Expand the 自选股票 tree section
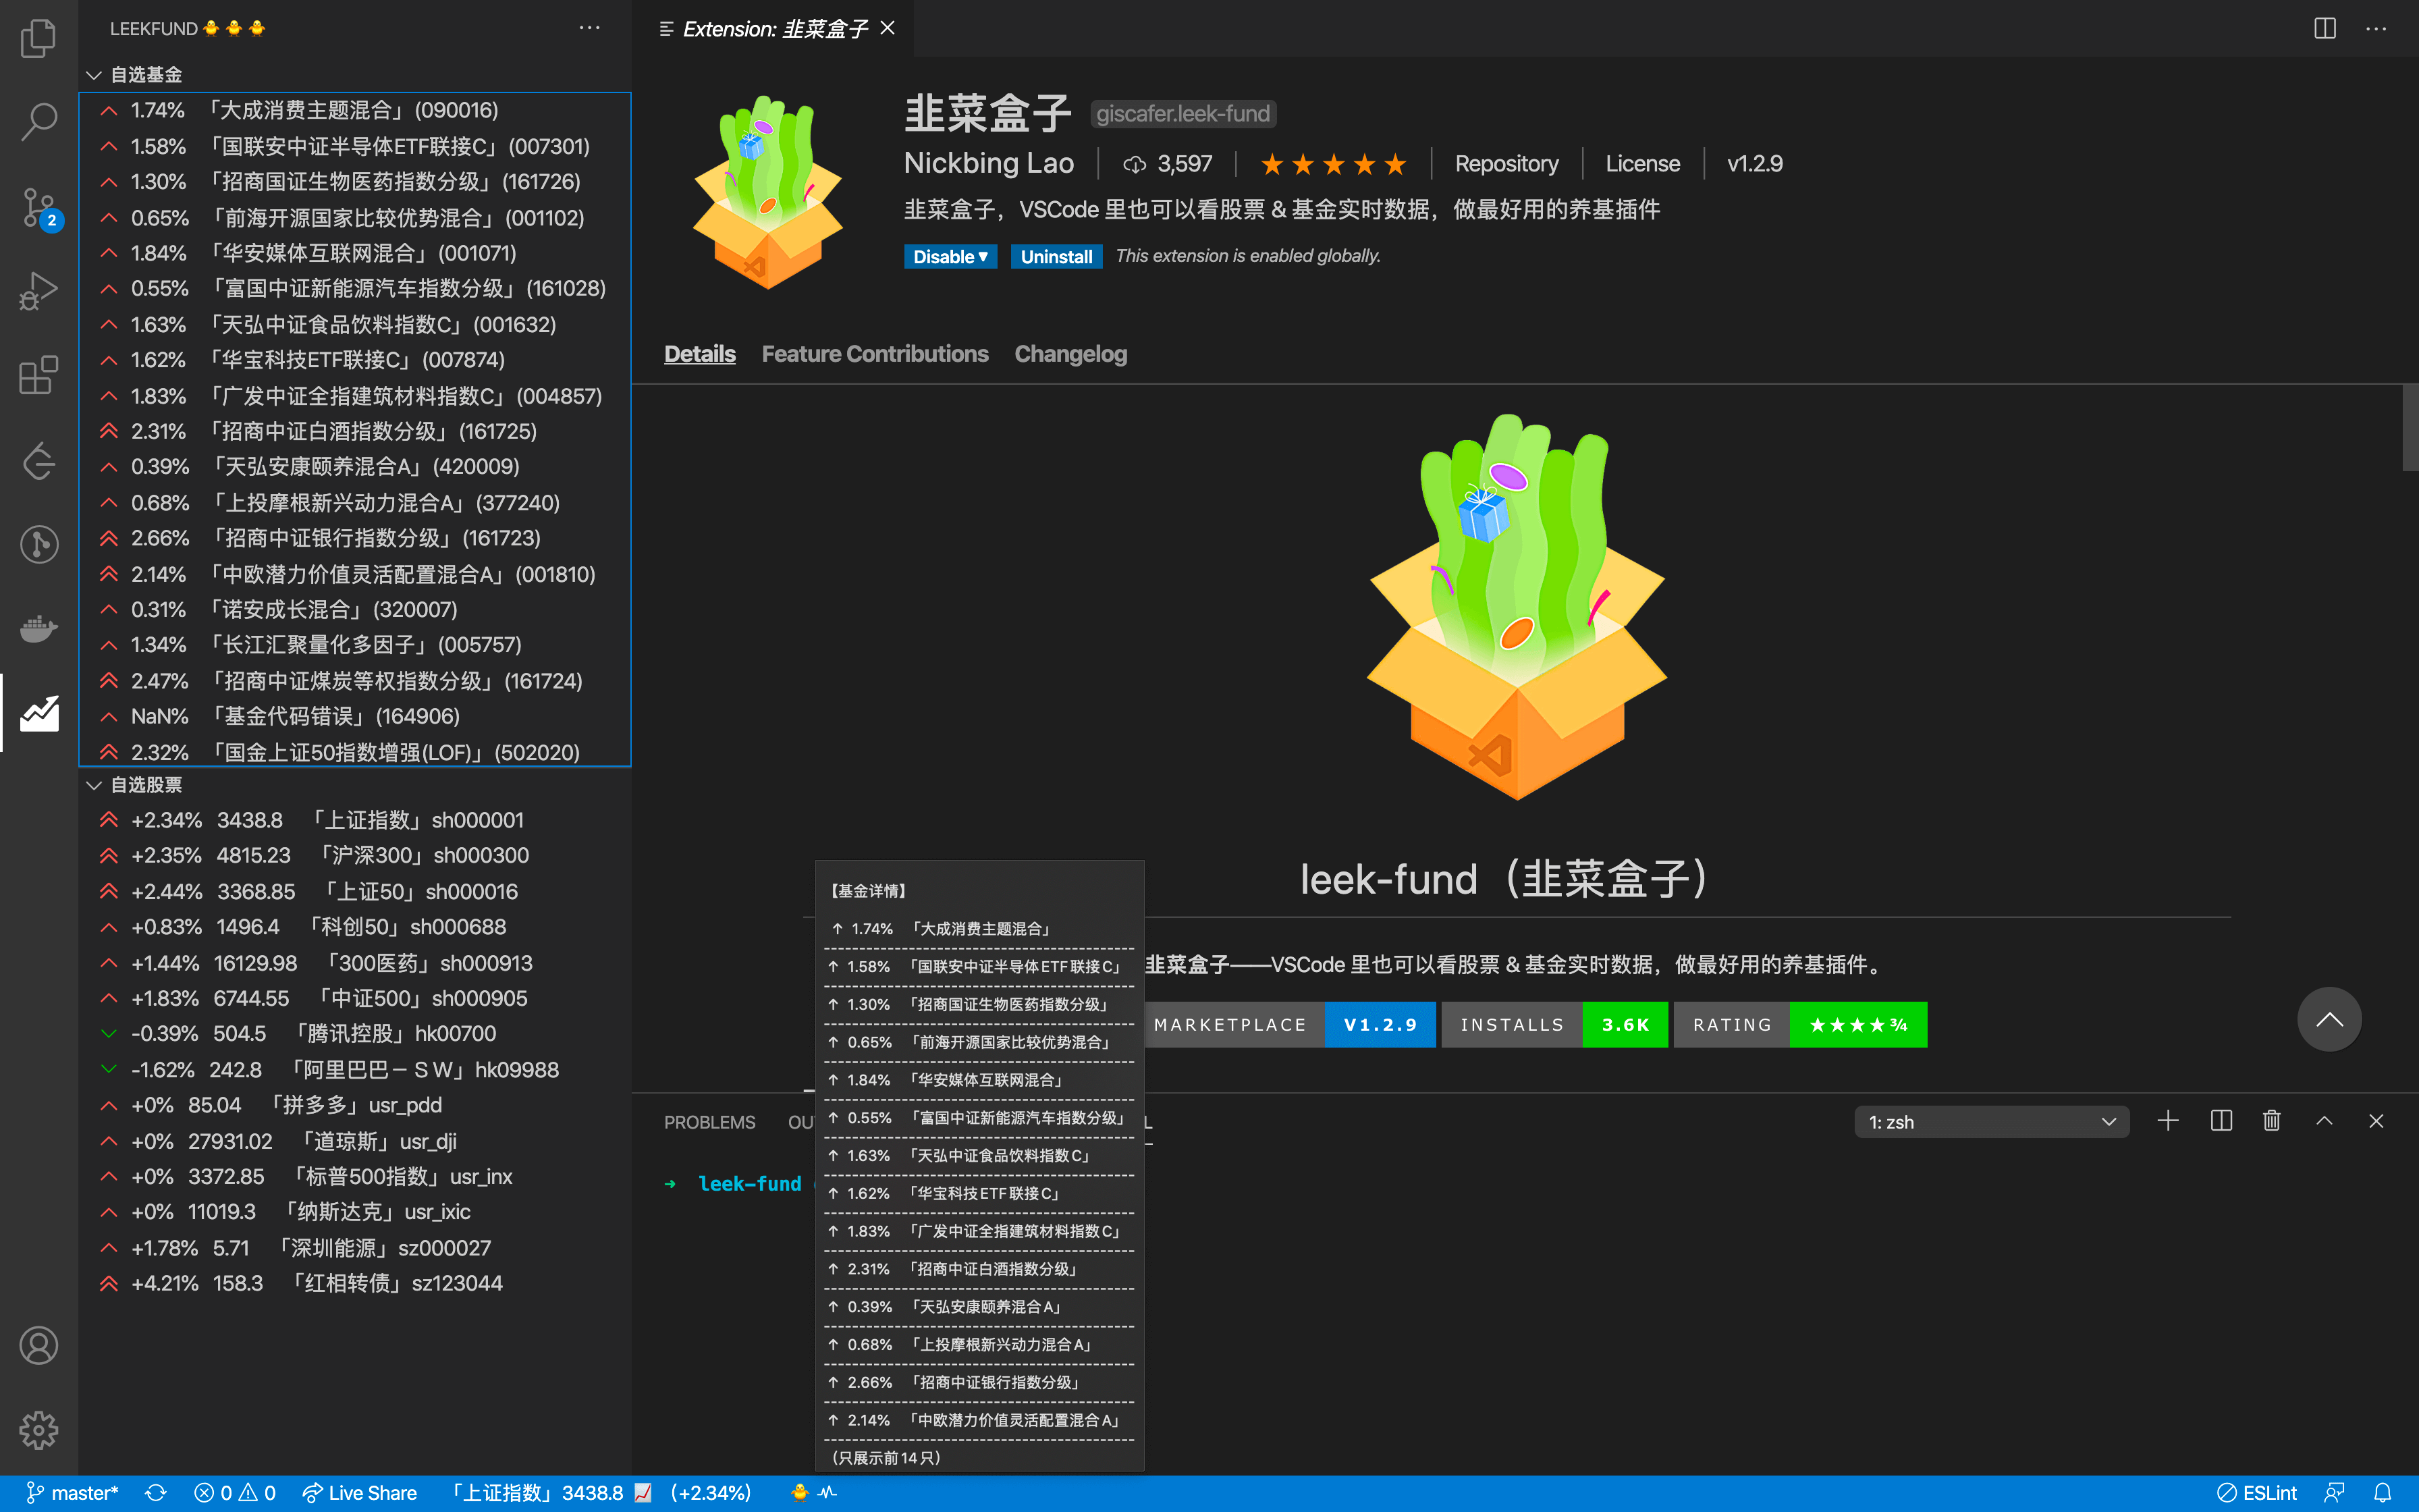This screenshot has width=2419, height=1512. click(94, 784)
